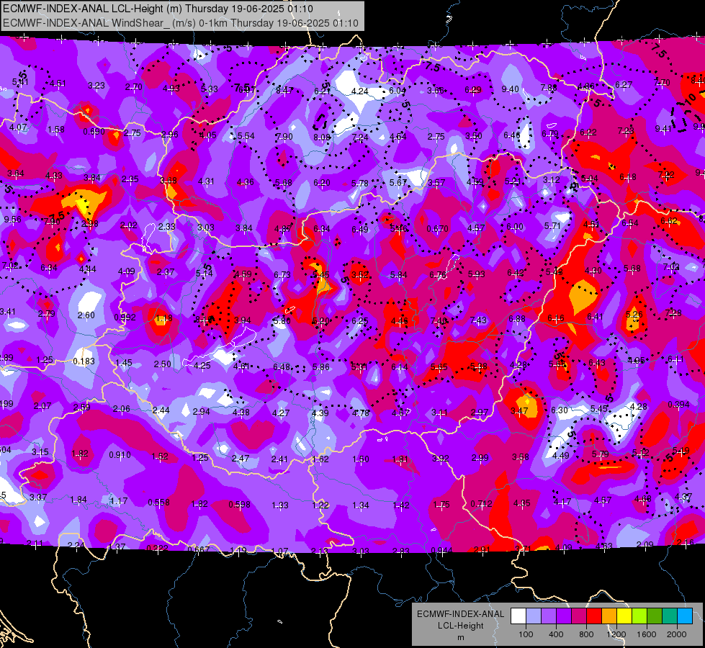Click the LCL-Height title line in the header
705x648 pixels.
click(x=158, y=9)
